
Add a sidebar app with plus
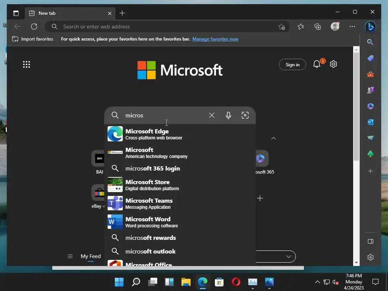coord(371,171)
